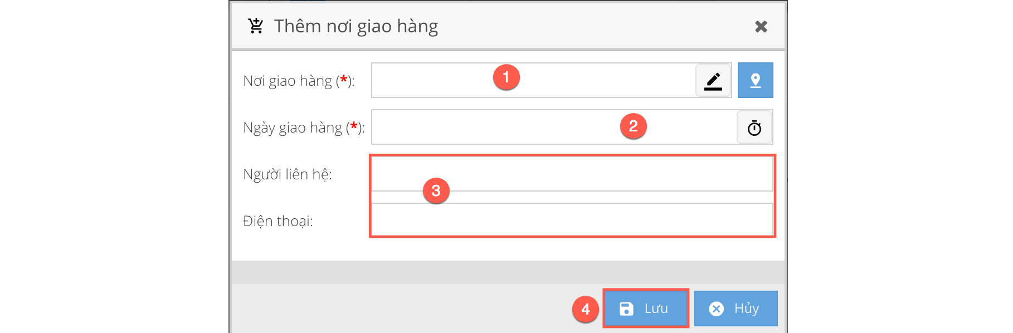The image size is (1013, 333).
Task: Click the circled X icon on Hủy
Action: click(716, 308)
